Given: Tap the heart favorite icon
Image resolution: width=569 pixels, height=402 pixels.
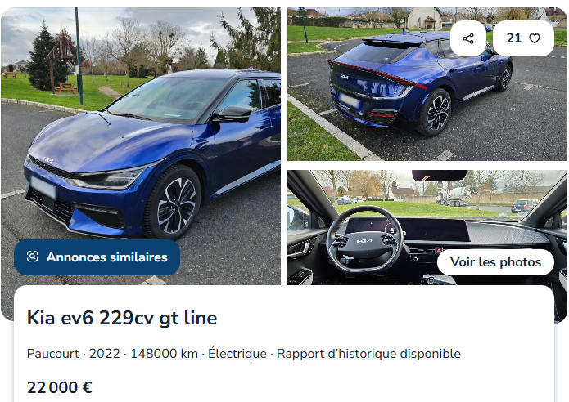Looking at the screenshot, I should pyautogui.click(x=535, y=38).
